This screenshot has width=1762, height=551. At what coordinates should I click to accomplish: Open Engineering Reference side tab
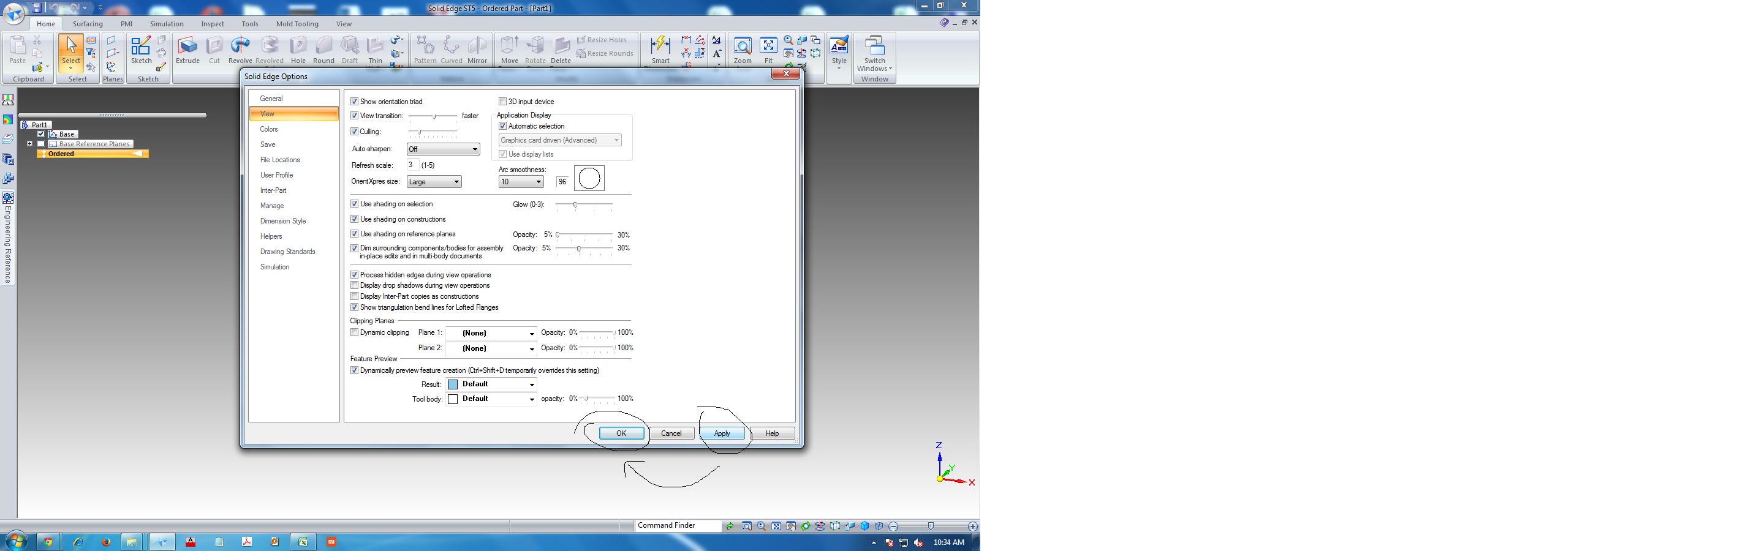coord(7,238)
